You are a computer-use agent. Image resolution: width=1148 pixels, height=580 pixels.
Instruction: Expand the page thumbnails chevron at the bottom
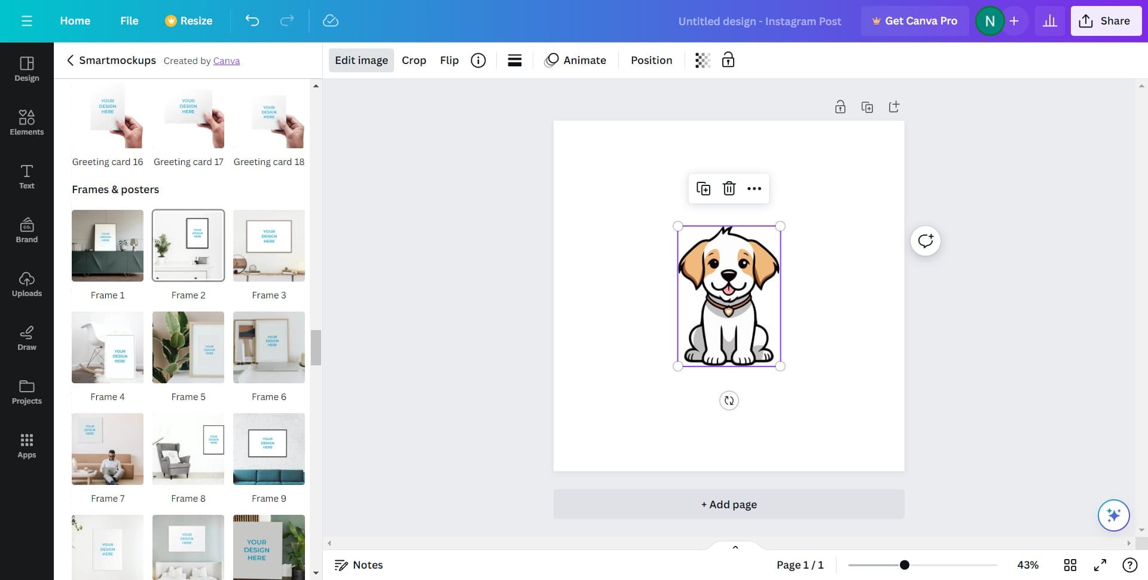point(735,547)
